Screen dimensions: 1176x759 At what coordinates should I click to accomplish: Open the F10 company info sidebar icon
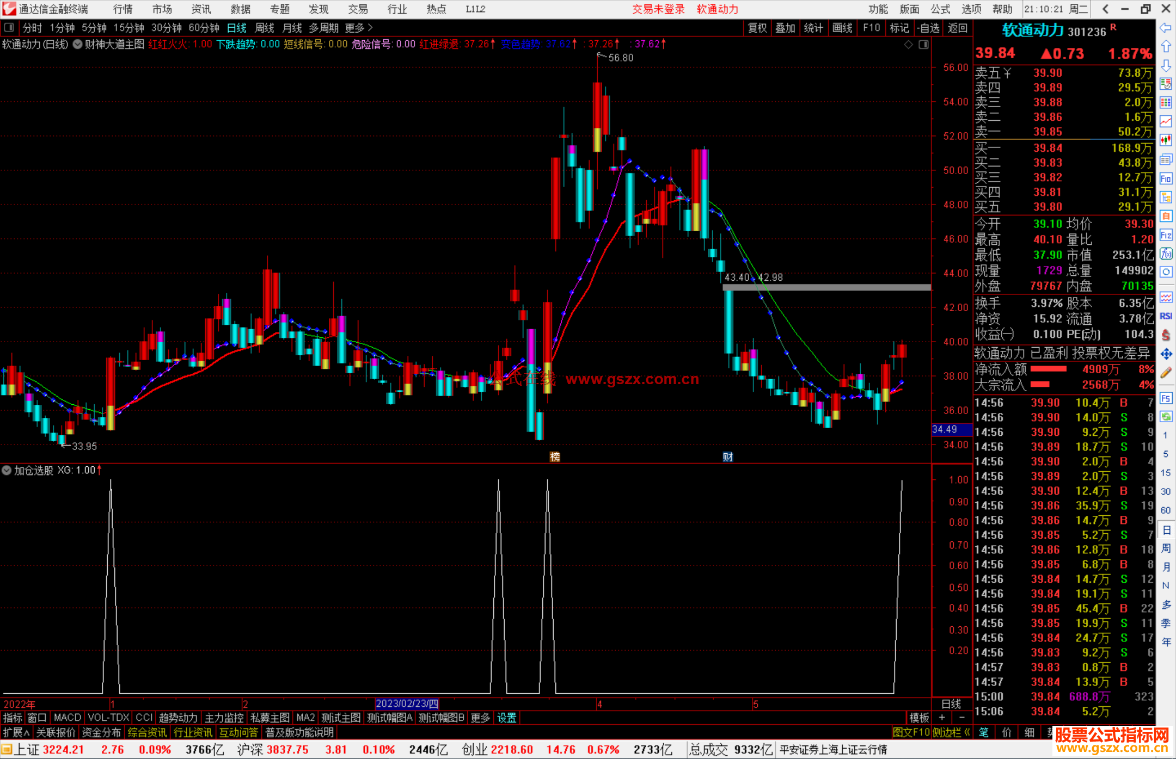pos(1166,178)
